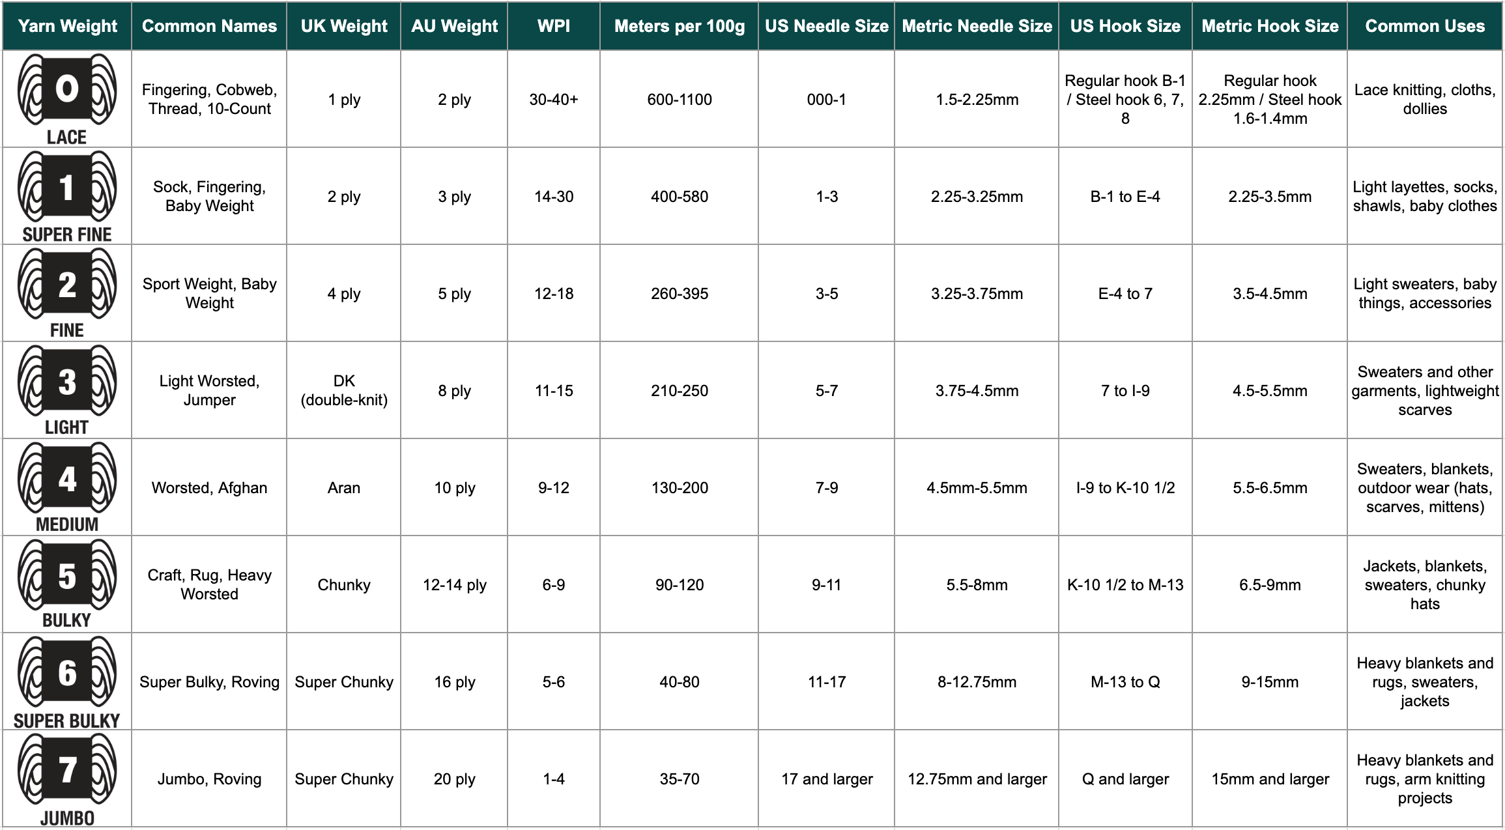The height and width of the screenshot is (830, 1505).
Task: Click the Super Fine 1 yarn icon
Action: click(67, 197)
